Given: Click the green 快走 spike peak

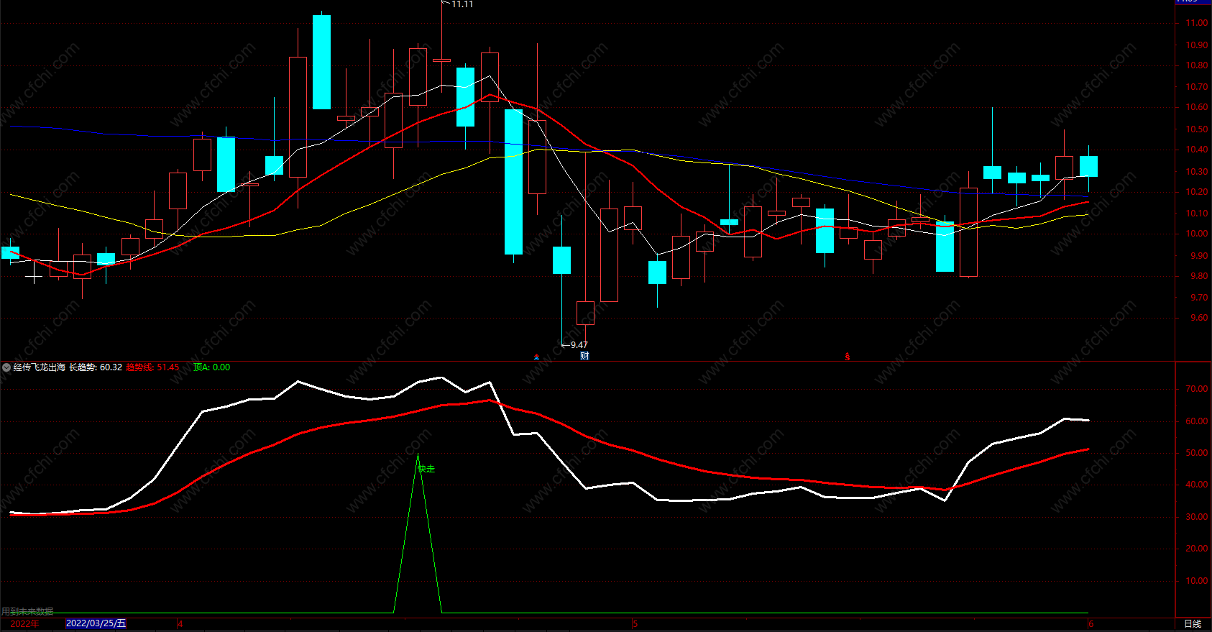Looking at the screenshot, I should (x=418, y=456).
